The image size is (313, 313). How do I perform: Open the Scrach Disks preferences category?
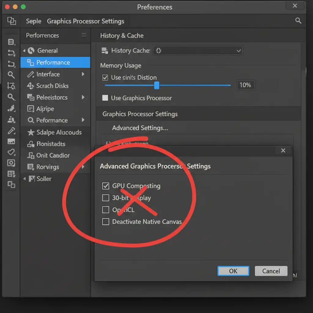[x=52, y=86]
